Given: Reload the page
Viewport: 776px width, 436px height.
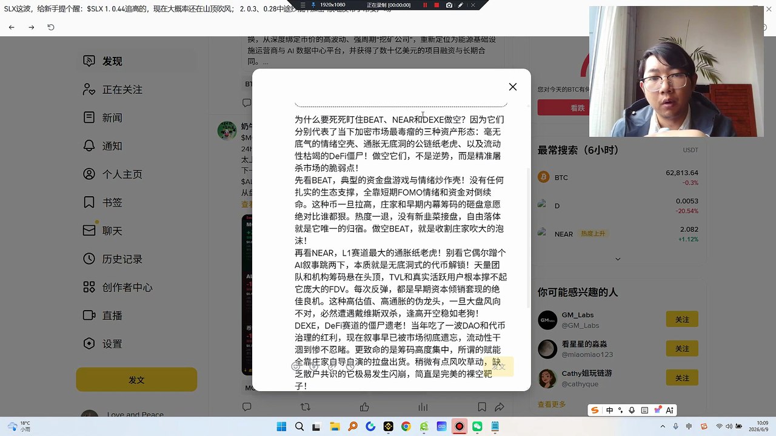Looking at the screenshot, I should 51,27.
